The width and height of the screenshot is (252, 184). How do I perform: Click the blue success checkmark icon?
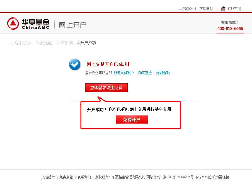pyautogui.click(x=75, y=64)
